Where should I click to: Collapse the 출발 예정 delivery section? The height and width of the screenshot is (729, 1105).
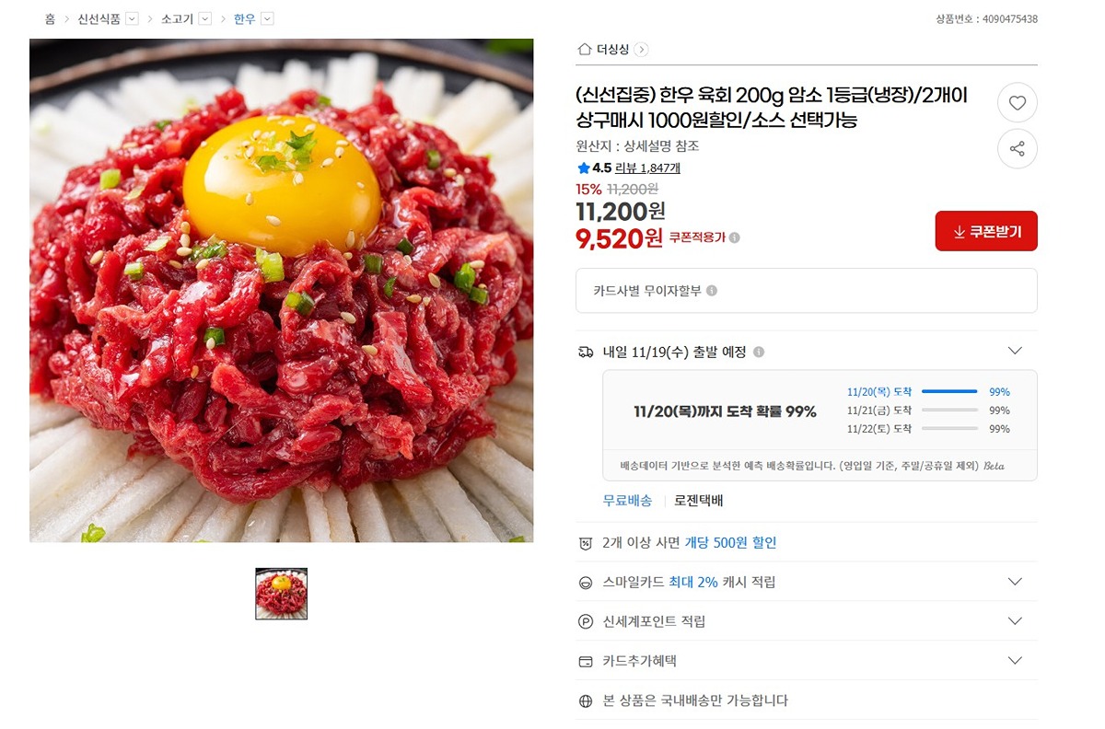[1015, 351]
